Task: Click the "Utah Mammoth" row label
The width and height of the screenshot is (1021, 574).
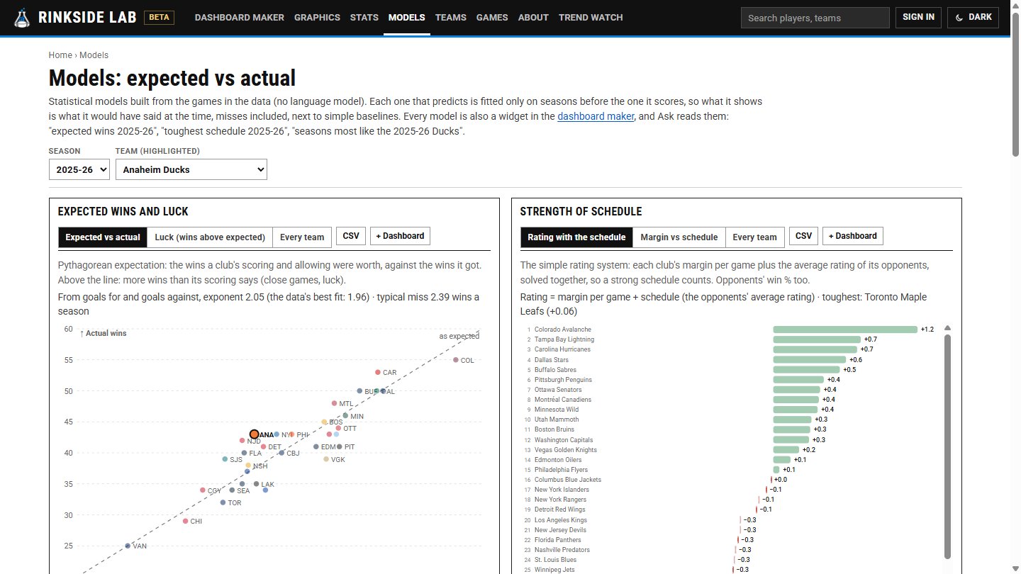Action: click(557, 420)
